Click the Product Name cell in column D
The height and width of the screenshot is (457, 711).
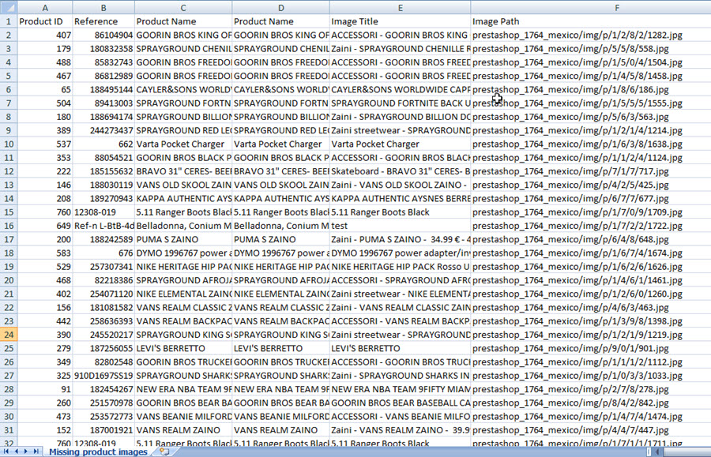pos(281,21)
